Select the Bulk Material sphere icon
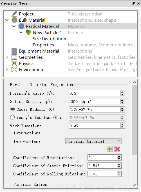The width and height of the screenshot is (141, 192). 14,20
